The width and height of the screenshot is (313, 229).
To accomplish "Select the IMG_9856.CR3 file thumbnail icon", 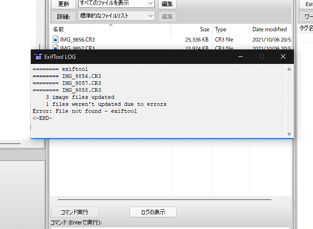I will [x=55, y=39].
